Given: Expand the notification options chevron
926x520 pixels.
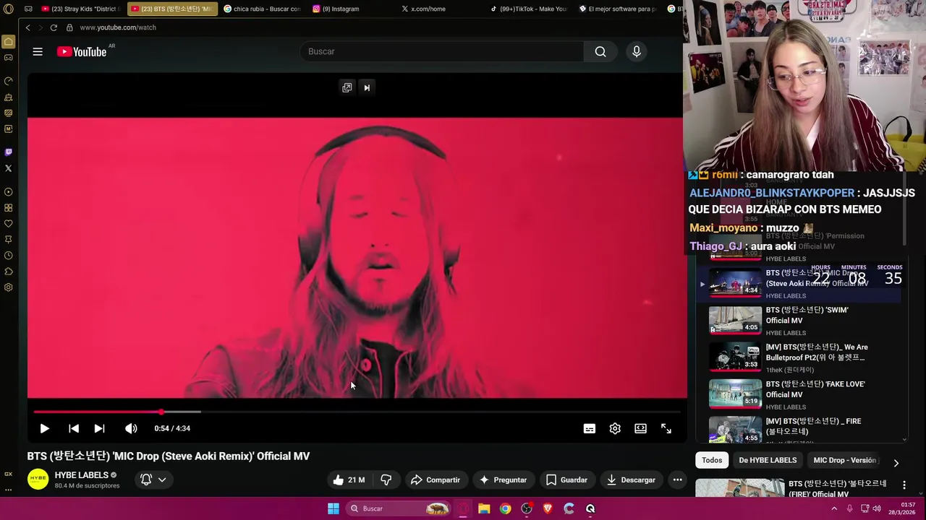Looking at the screenshot, I should [x=162, y=480].
